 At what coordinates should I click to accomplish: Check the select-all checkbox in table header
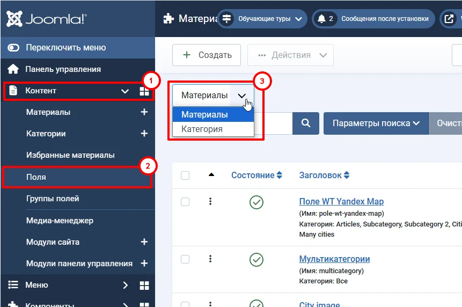(x=185, y=176)
